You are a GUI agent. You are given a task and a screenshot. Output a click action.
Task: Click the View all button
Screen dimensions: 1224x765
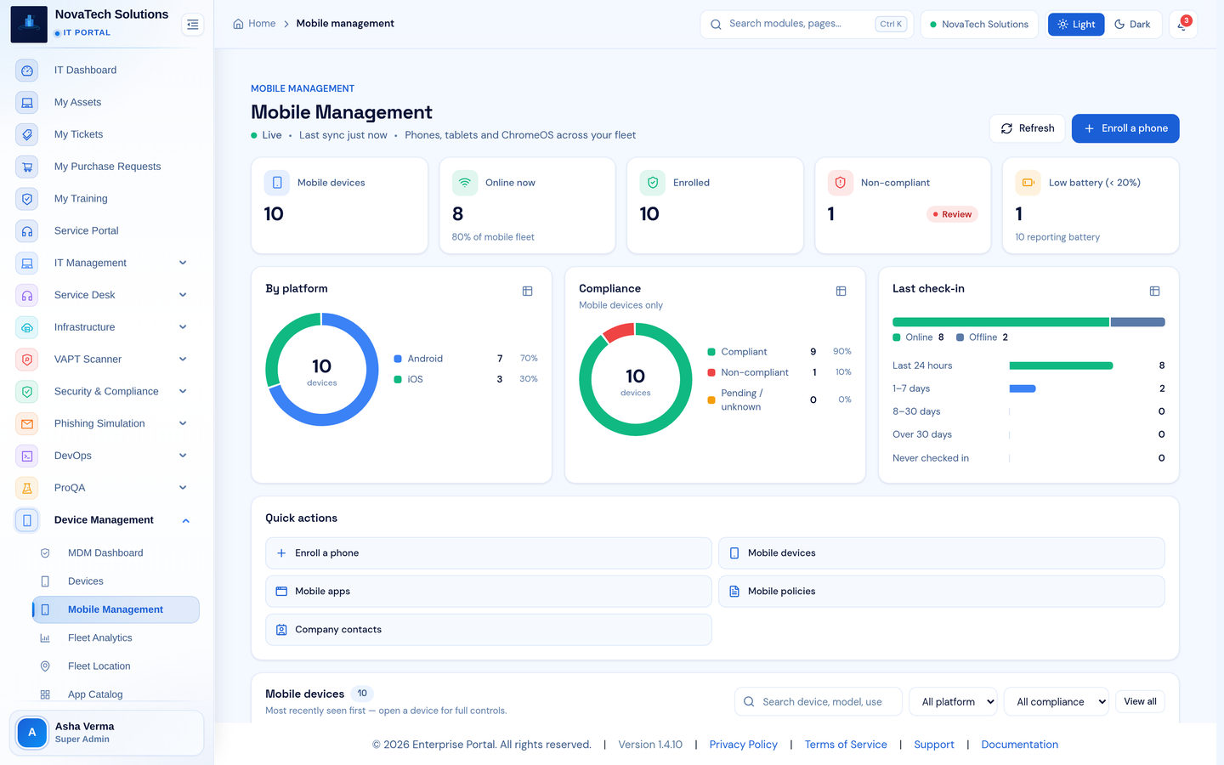tap(1140, 702)
